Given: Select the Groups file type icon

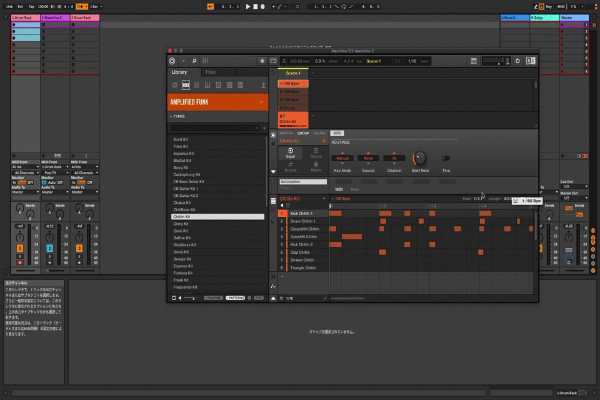Looking at the screenshot, I should (x=186, y=85).
